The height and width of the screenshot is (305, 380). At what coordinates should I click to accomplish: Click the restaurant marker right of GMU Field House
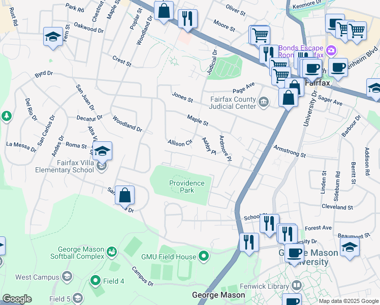249,243
